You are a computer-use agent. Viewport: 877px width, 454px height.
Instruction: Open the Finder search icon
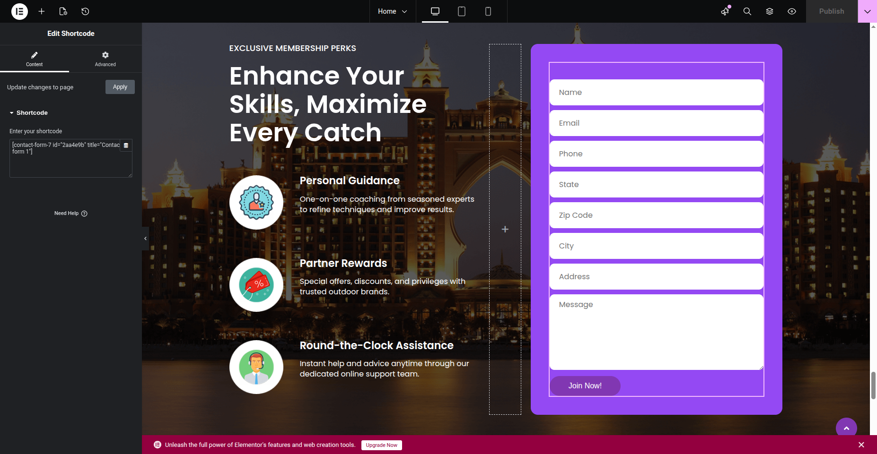747,11
